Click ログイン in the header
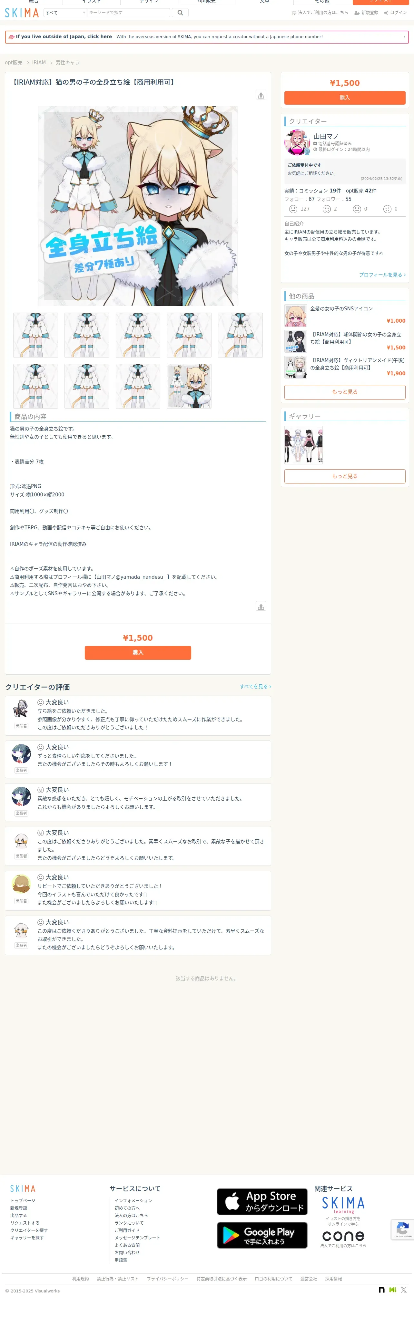Viewport: 414px width, 1317px height. tap(396, 13)
